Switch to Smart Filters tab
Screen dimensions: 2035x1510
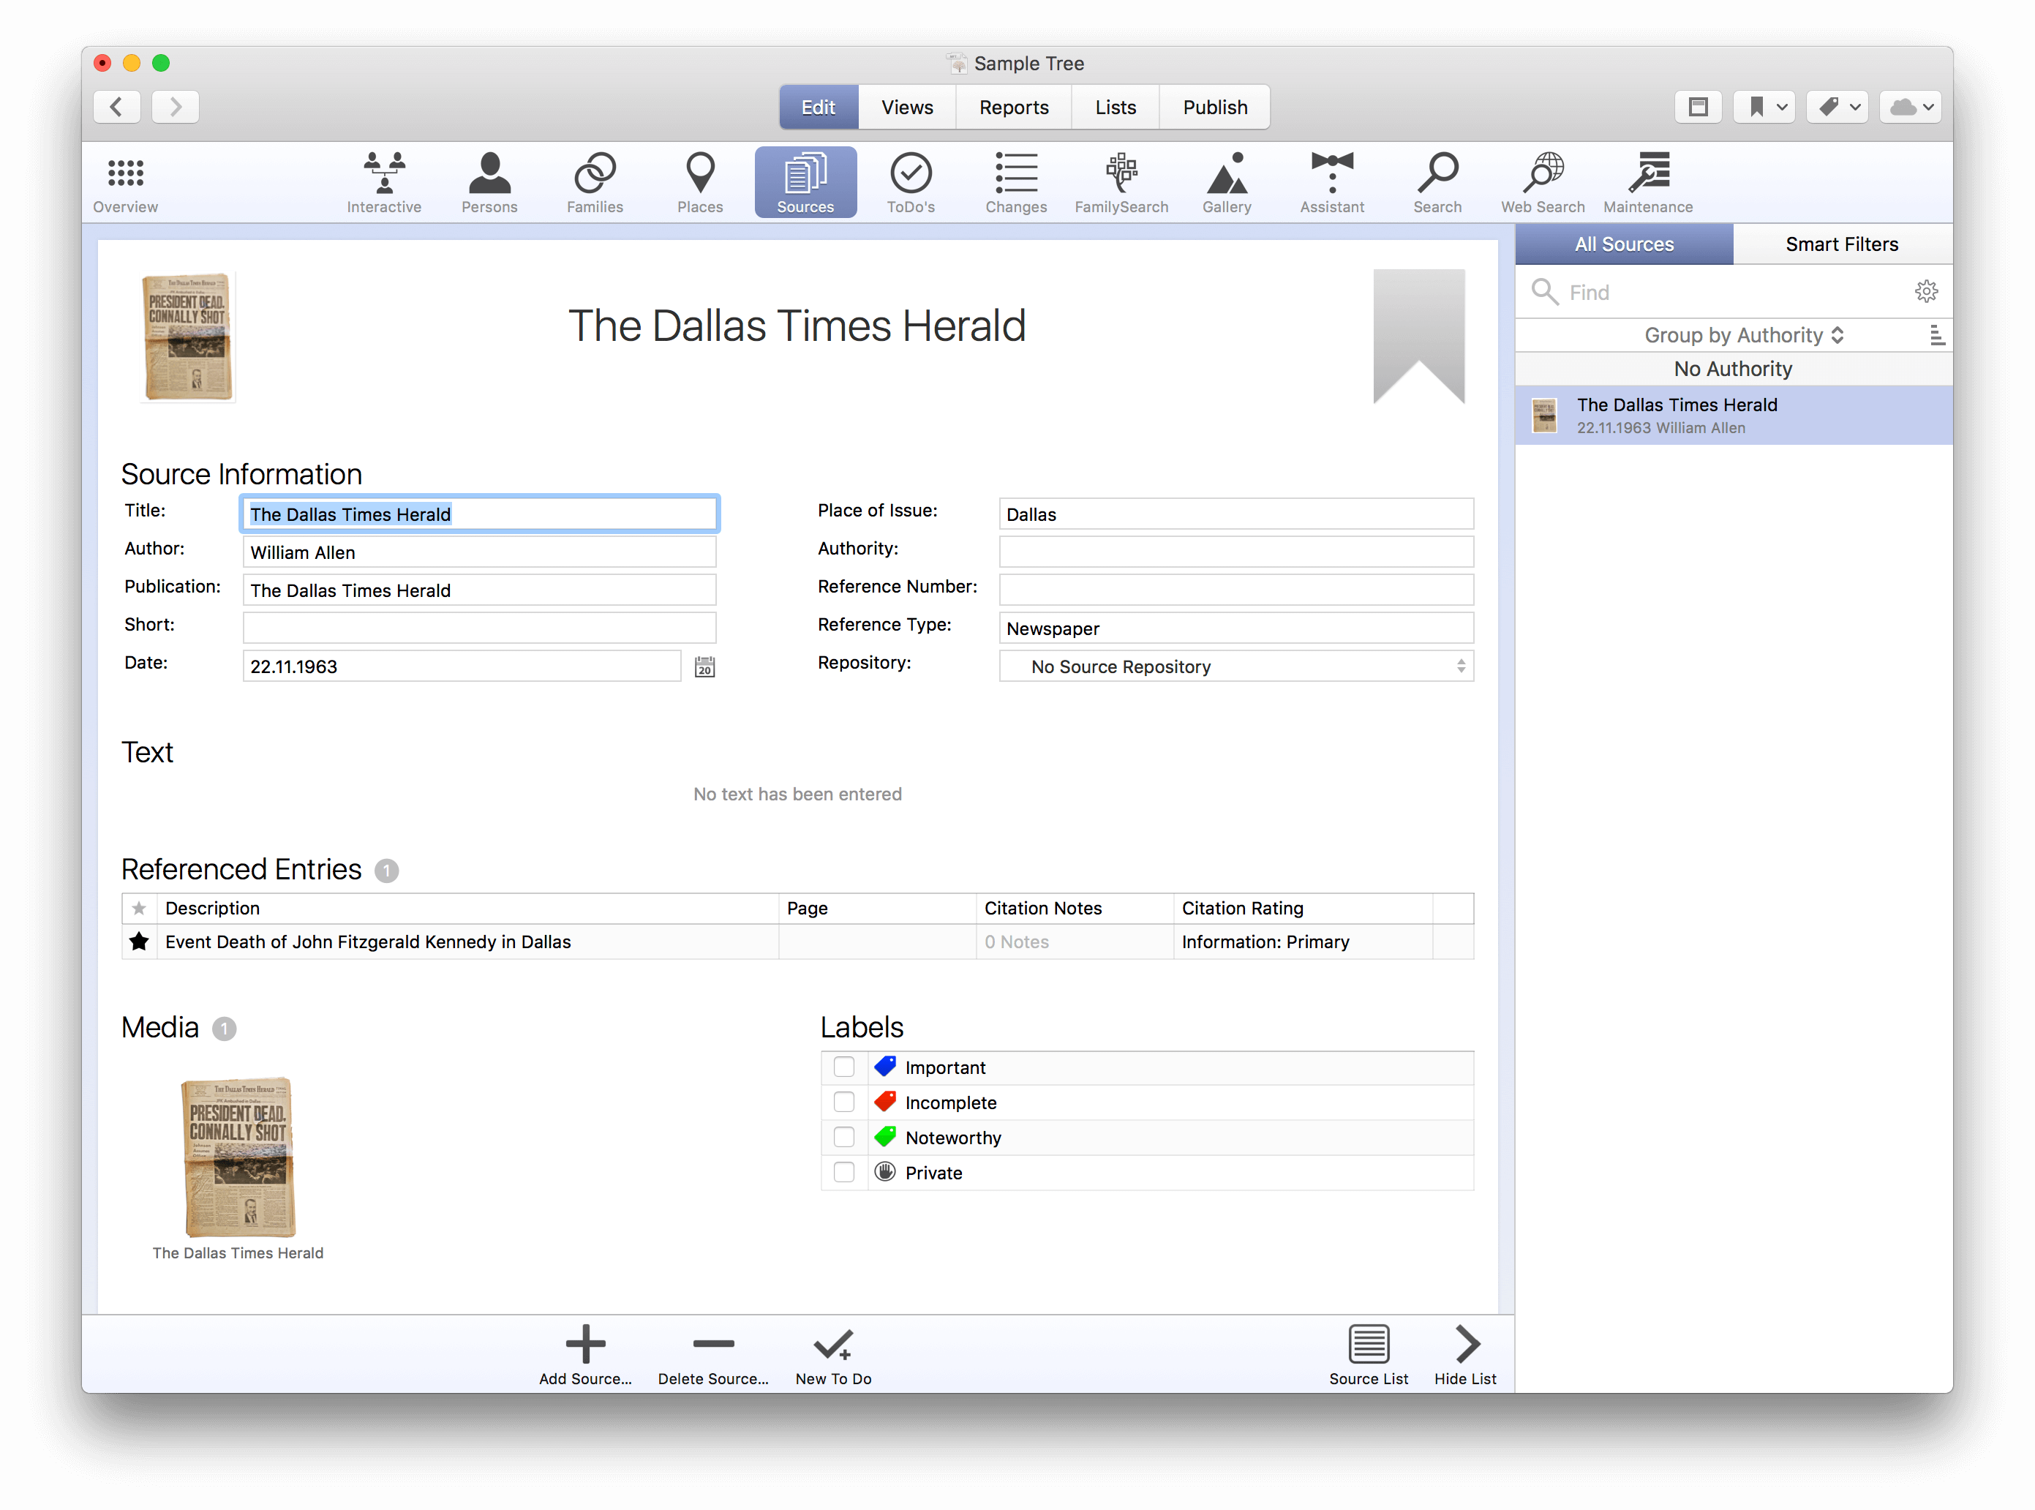(1841, 244)
